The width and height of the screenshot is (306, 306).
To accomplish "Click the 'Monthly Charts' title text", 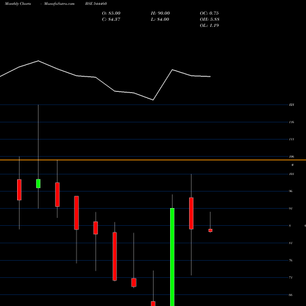I will [x=18, y=4].
